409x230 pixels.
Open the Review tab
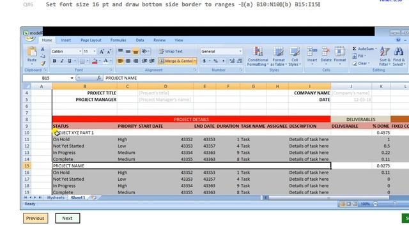point(159,40)
